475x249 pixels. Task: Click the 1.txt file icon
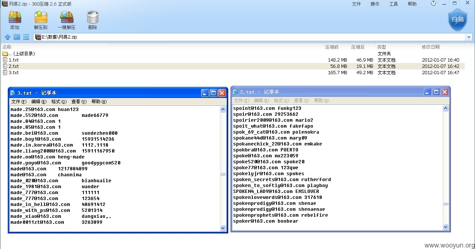pyautogui.click(x=5, y=60)
